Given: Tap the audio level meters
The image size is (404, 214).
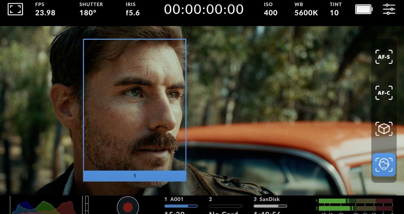Looking at the screenshot, I should click(x=355, y=205).
